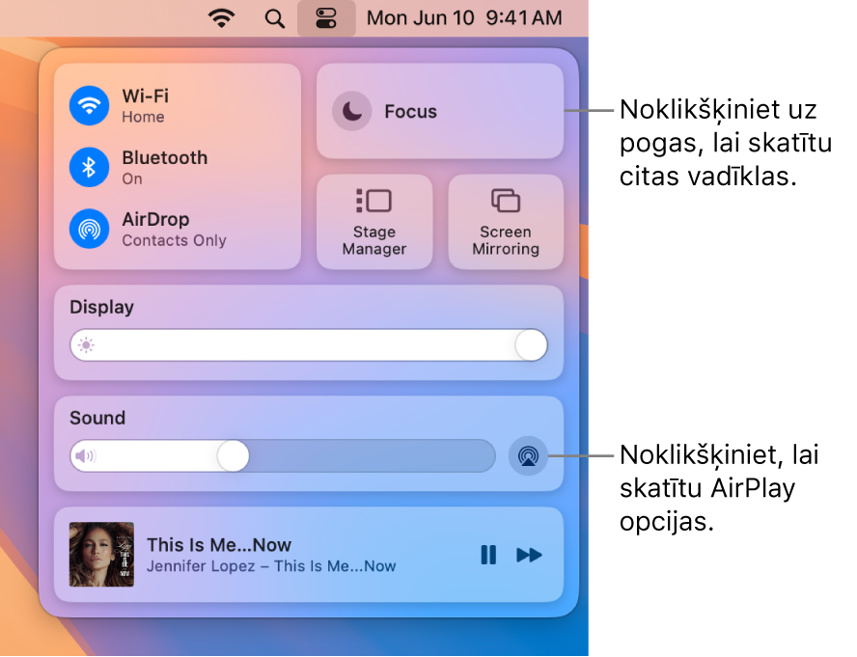Skip to the next track
Image resolution: width=857 pixels, height=657 pixels.
[529, 555]
